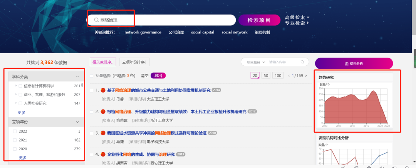The height and width of the screenshot is (168, 416).
Task: Click China flag icon beside result 3
Action: (103, 133)
